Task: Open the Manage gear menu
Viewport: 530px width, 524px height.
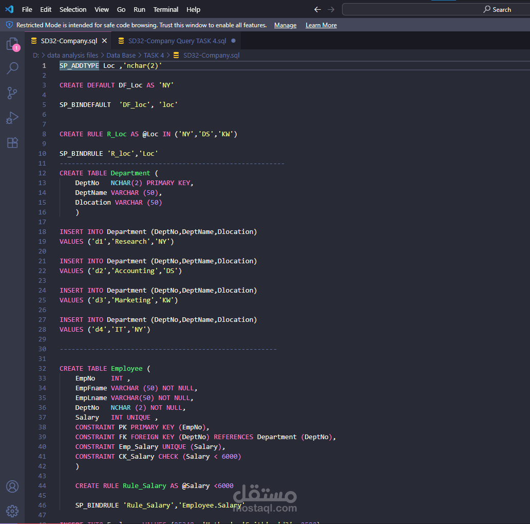Action: [12, 511]
